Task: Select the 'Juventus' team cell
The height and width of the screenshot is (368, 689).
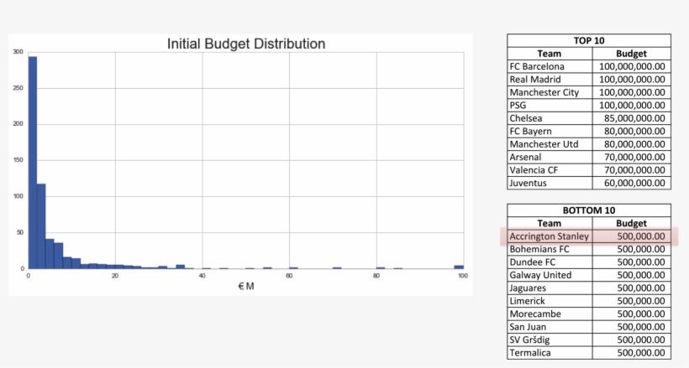Action: [x=550, y=183]
